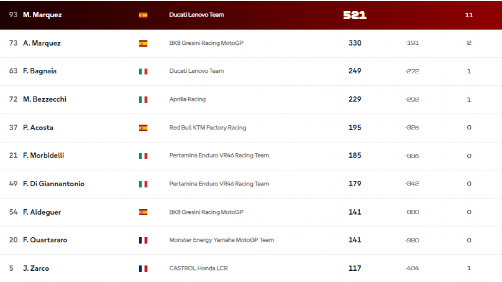
Task: Select rider name P. Acosta
Action: [38, 127]
